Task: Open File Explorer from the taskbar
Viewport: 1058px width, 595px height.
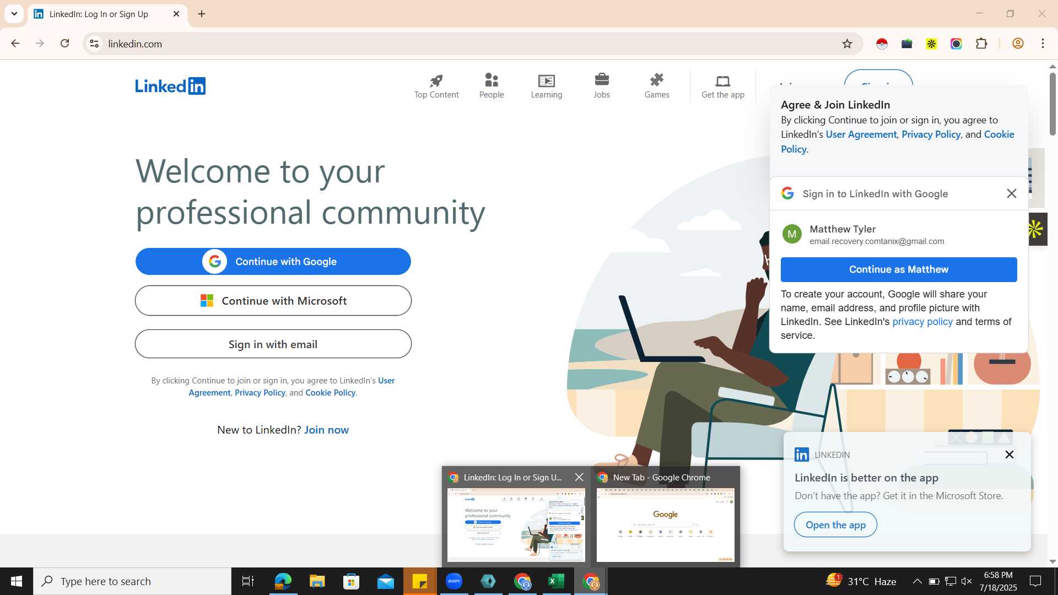Action: point(317,581)
